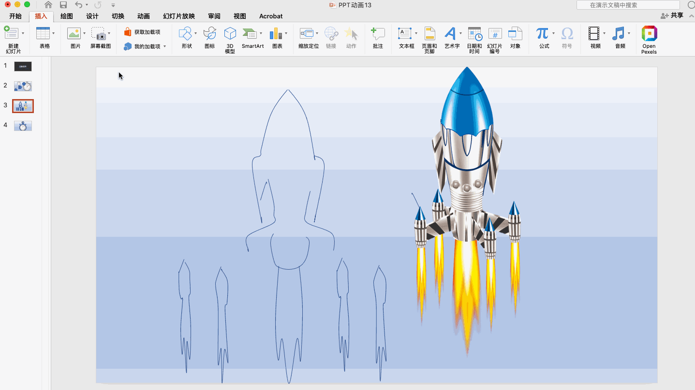Expand the My Add-ins (我的加载项) dropdown arrow
Image resolution: width=695 pixels, height=390 pixels.
[164, 46]
